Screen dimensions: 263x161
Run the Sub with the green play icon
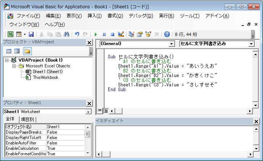point(96,34)
